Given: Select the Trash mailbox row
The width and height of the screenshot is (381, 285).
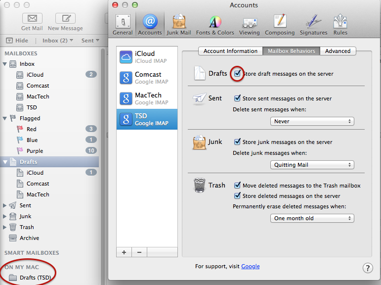Looking at the screenshot, I should click(x=49, y=227).
